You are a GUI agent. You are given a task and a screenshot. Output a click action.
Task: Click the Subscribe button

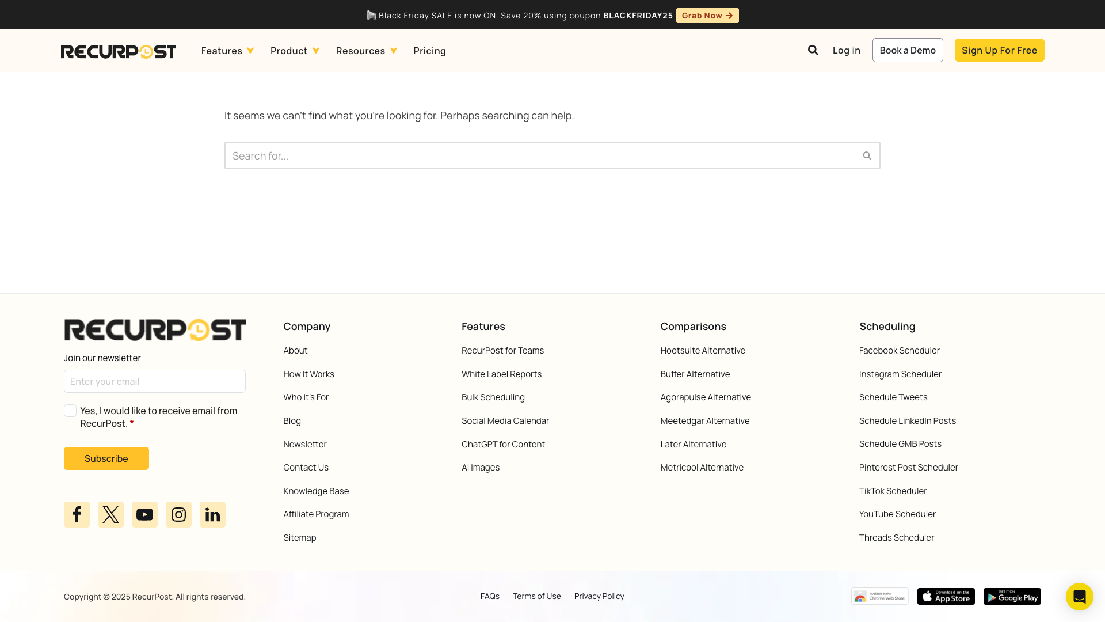pos(106,458)
